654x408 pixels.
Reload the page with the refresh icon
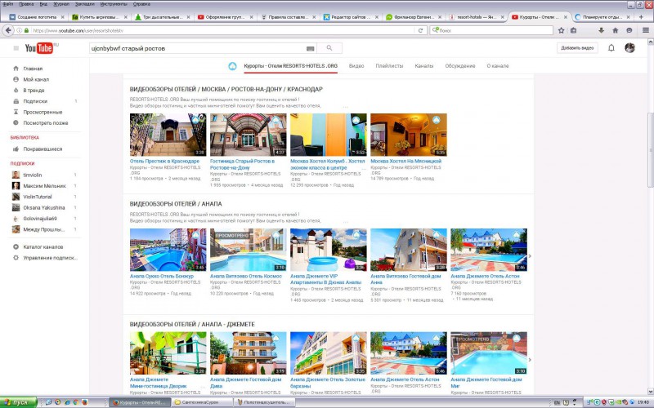point(420,30)
